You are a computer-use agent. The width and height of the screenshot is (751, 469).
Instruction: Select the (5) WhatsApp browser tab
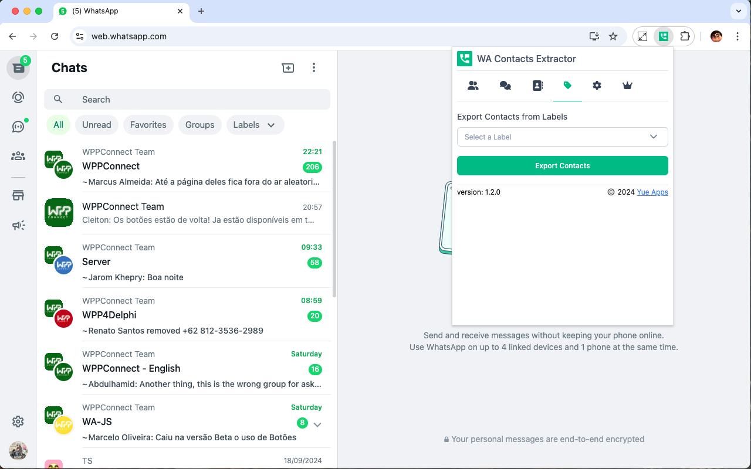point(122,11)
